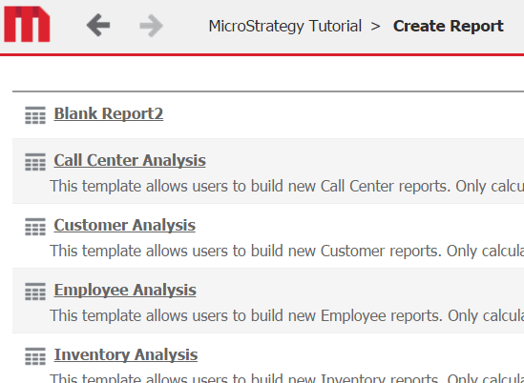524x383 pixels.
Task: Select the Customer Analysis template link
Action: [125, 225]
